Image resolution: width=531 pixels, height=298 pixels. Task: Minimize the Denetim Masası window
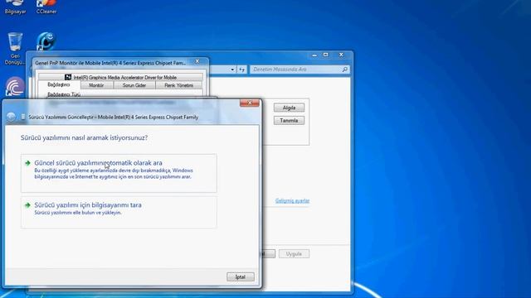[314, 55]
